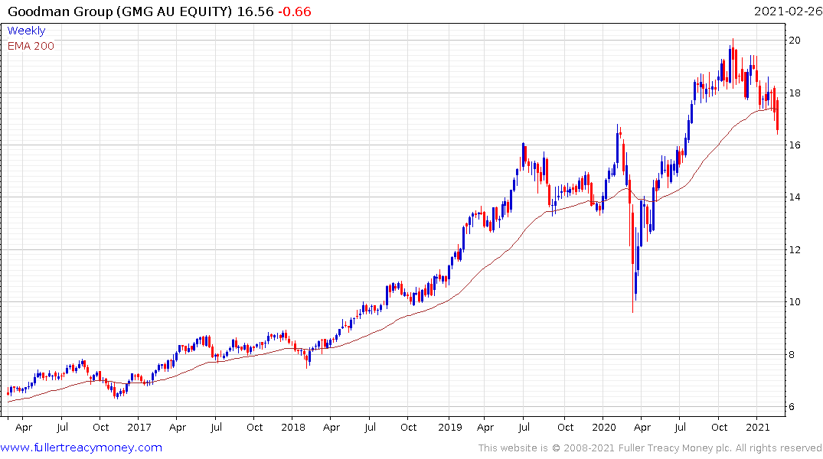Open the www.fullertreacymoney.com link
Screen dimensions: 823x459
[81, 448]
